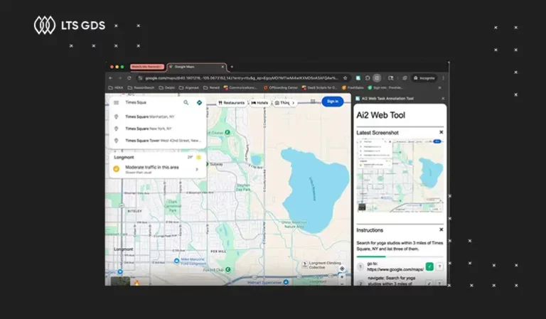The width and height of the screenshot is (546, 319).
Task: Click the step progress bar in Instructions
Action: coord(400,256)
